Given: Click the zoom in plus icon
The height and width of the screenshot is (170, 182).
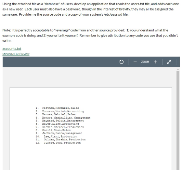Looking at the screenshot, I should (155, 62).
